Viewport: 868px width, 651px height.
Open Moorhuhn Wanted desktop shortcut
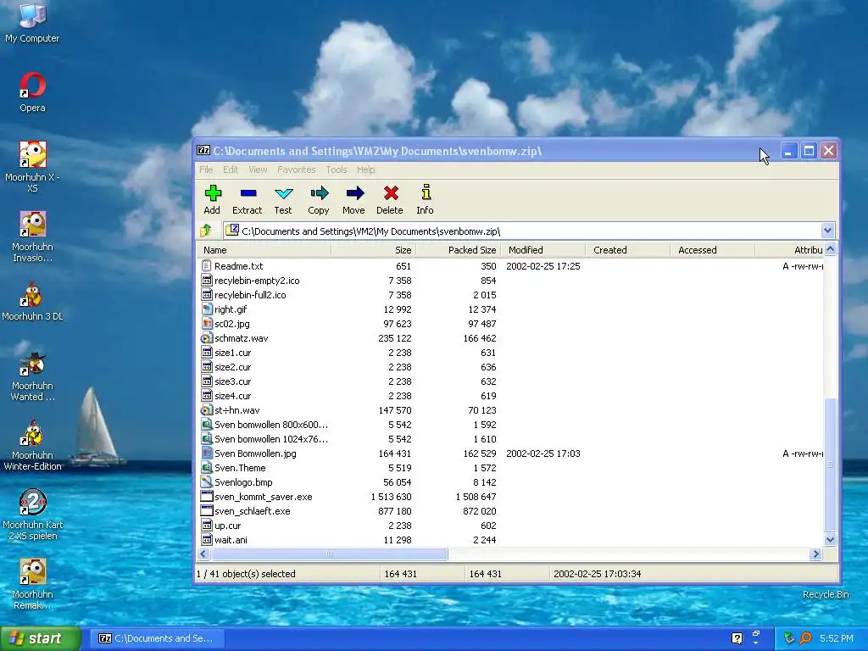point(32,376)
